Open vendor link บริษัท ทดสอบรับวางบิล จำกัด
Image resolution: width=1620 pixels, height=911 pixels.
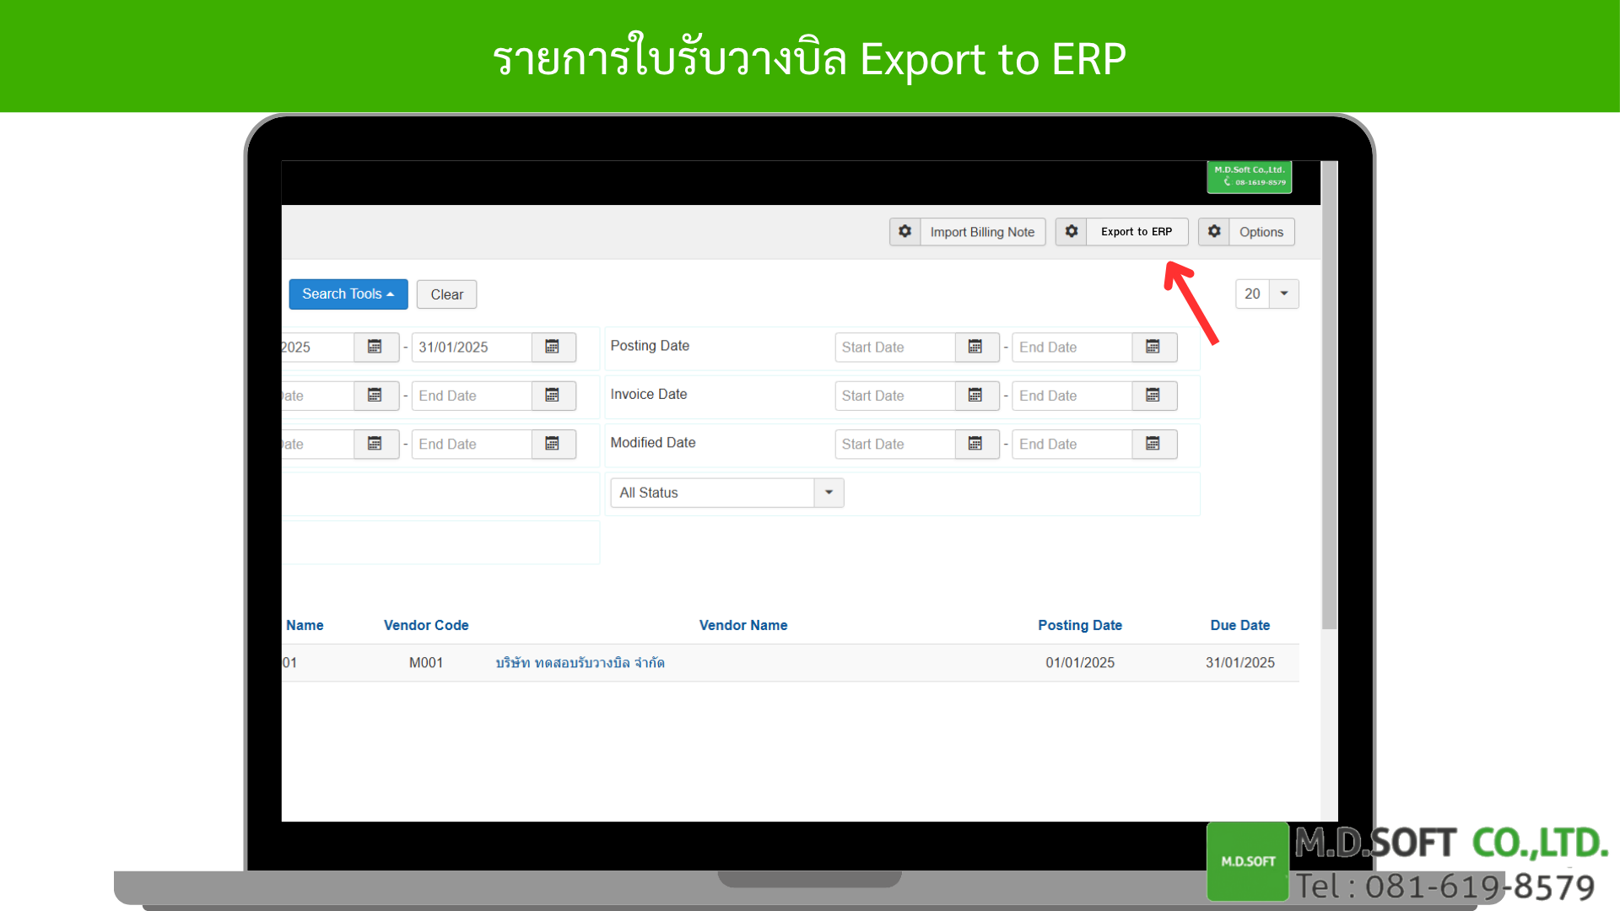coord(580,663)
